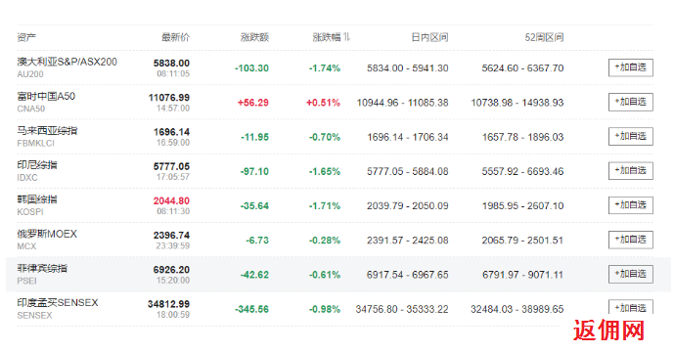Screen dimensions: 674x352
Task: Add 马来西亚综指 to favorites via 加自选
Action: tap(631, 136)
